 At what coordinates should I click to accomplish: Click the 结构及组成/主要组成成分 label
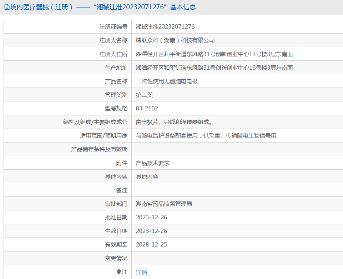click(95, 122)
